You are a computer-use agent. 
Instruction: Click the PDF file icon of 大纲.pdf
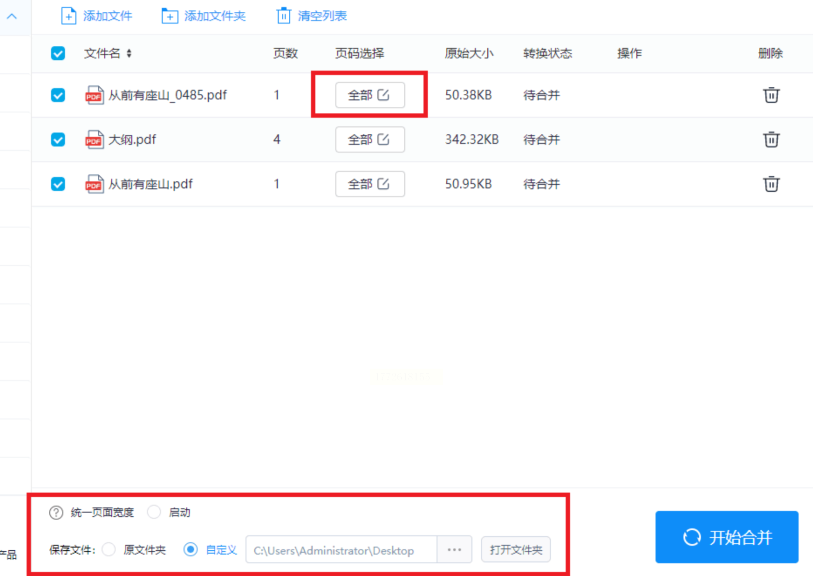tap(94, 140)
